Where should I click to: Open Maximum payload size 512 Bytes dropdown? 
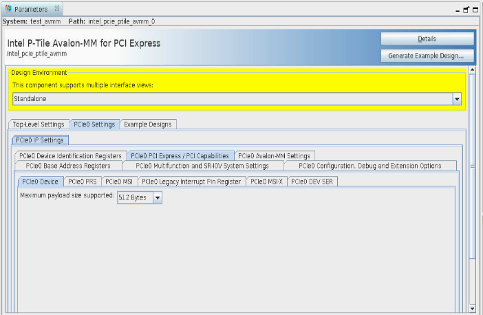coord(140,197)
